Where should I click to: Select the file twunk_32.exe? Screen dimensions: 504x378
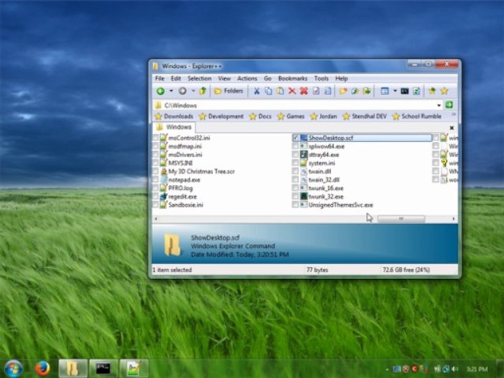pos(326,196)
